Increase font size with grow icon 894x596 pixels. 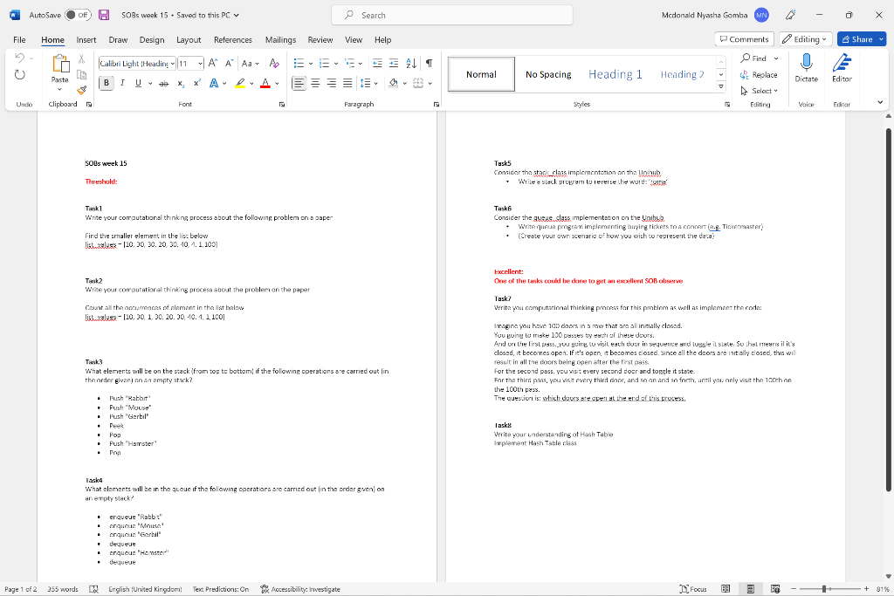213,63
